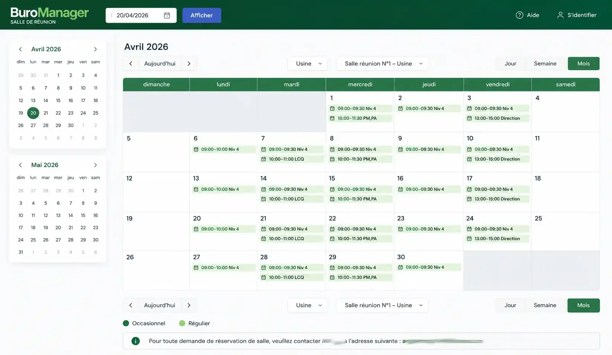
Task: Click the info icon in contact notice
Action: coord(136,341)
